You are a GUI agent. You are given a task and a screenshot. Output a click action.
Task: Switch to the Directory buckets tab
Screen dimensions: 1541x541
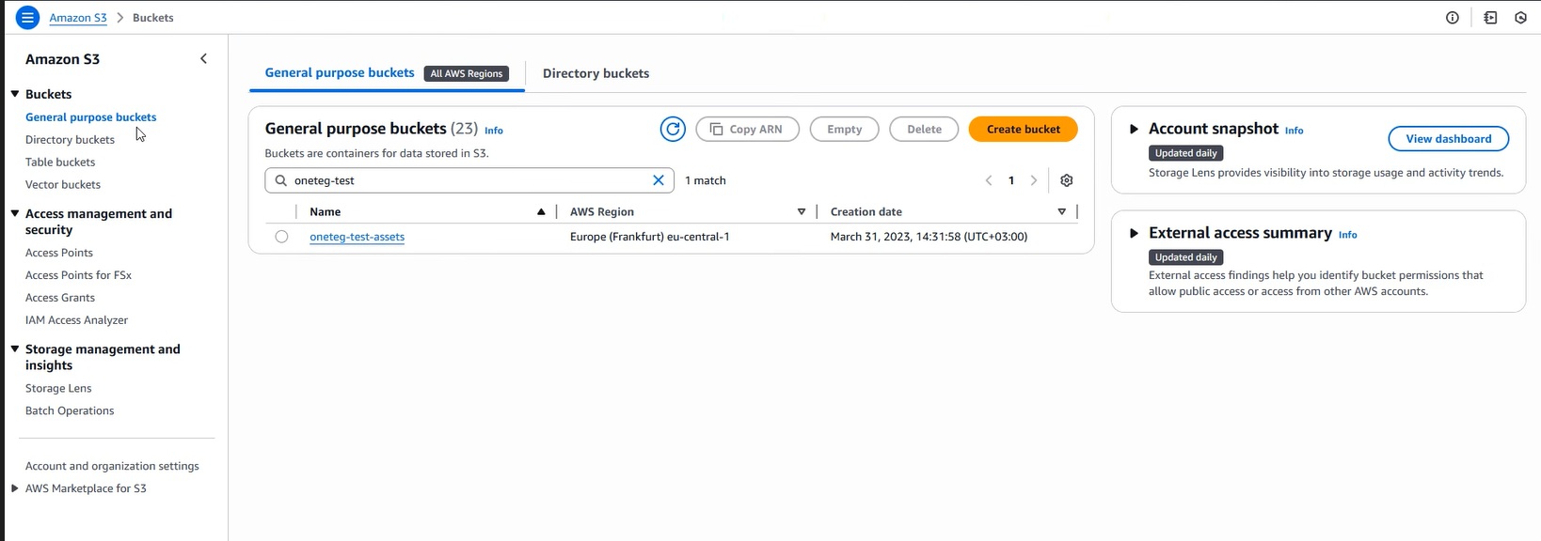[x=596, y=73]
